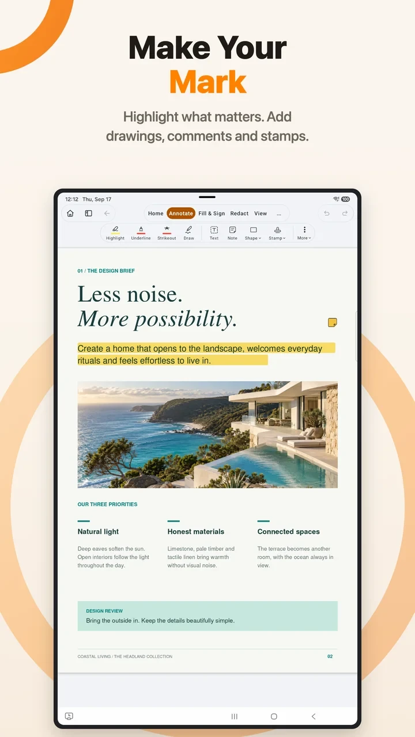Undo the last action

point(327,214)
